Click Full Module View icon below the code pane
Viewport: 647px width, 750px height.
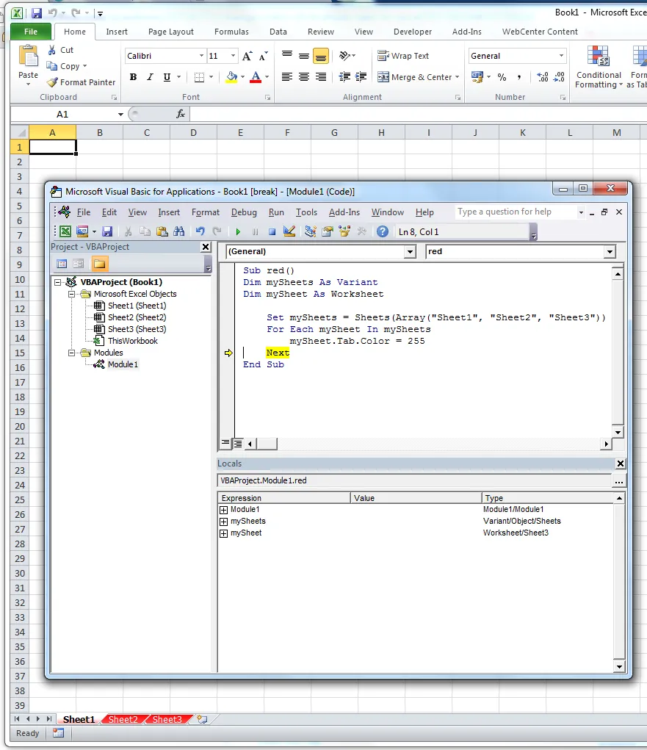[238, 444]
